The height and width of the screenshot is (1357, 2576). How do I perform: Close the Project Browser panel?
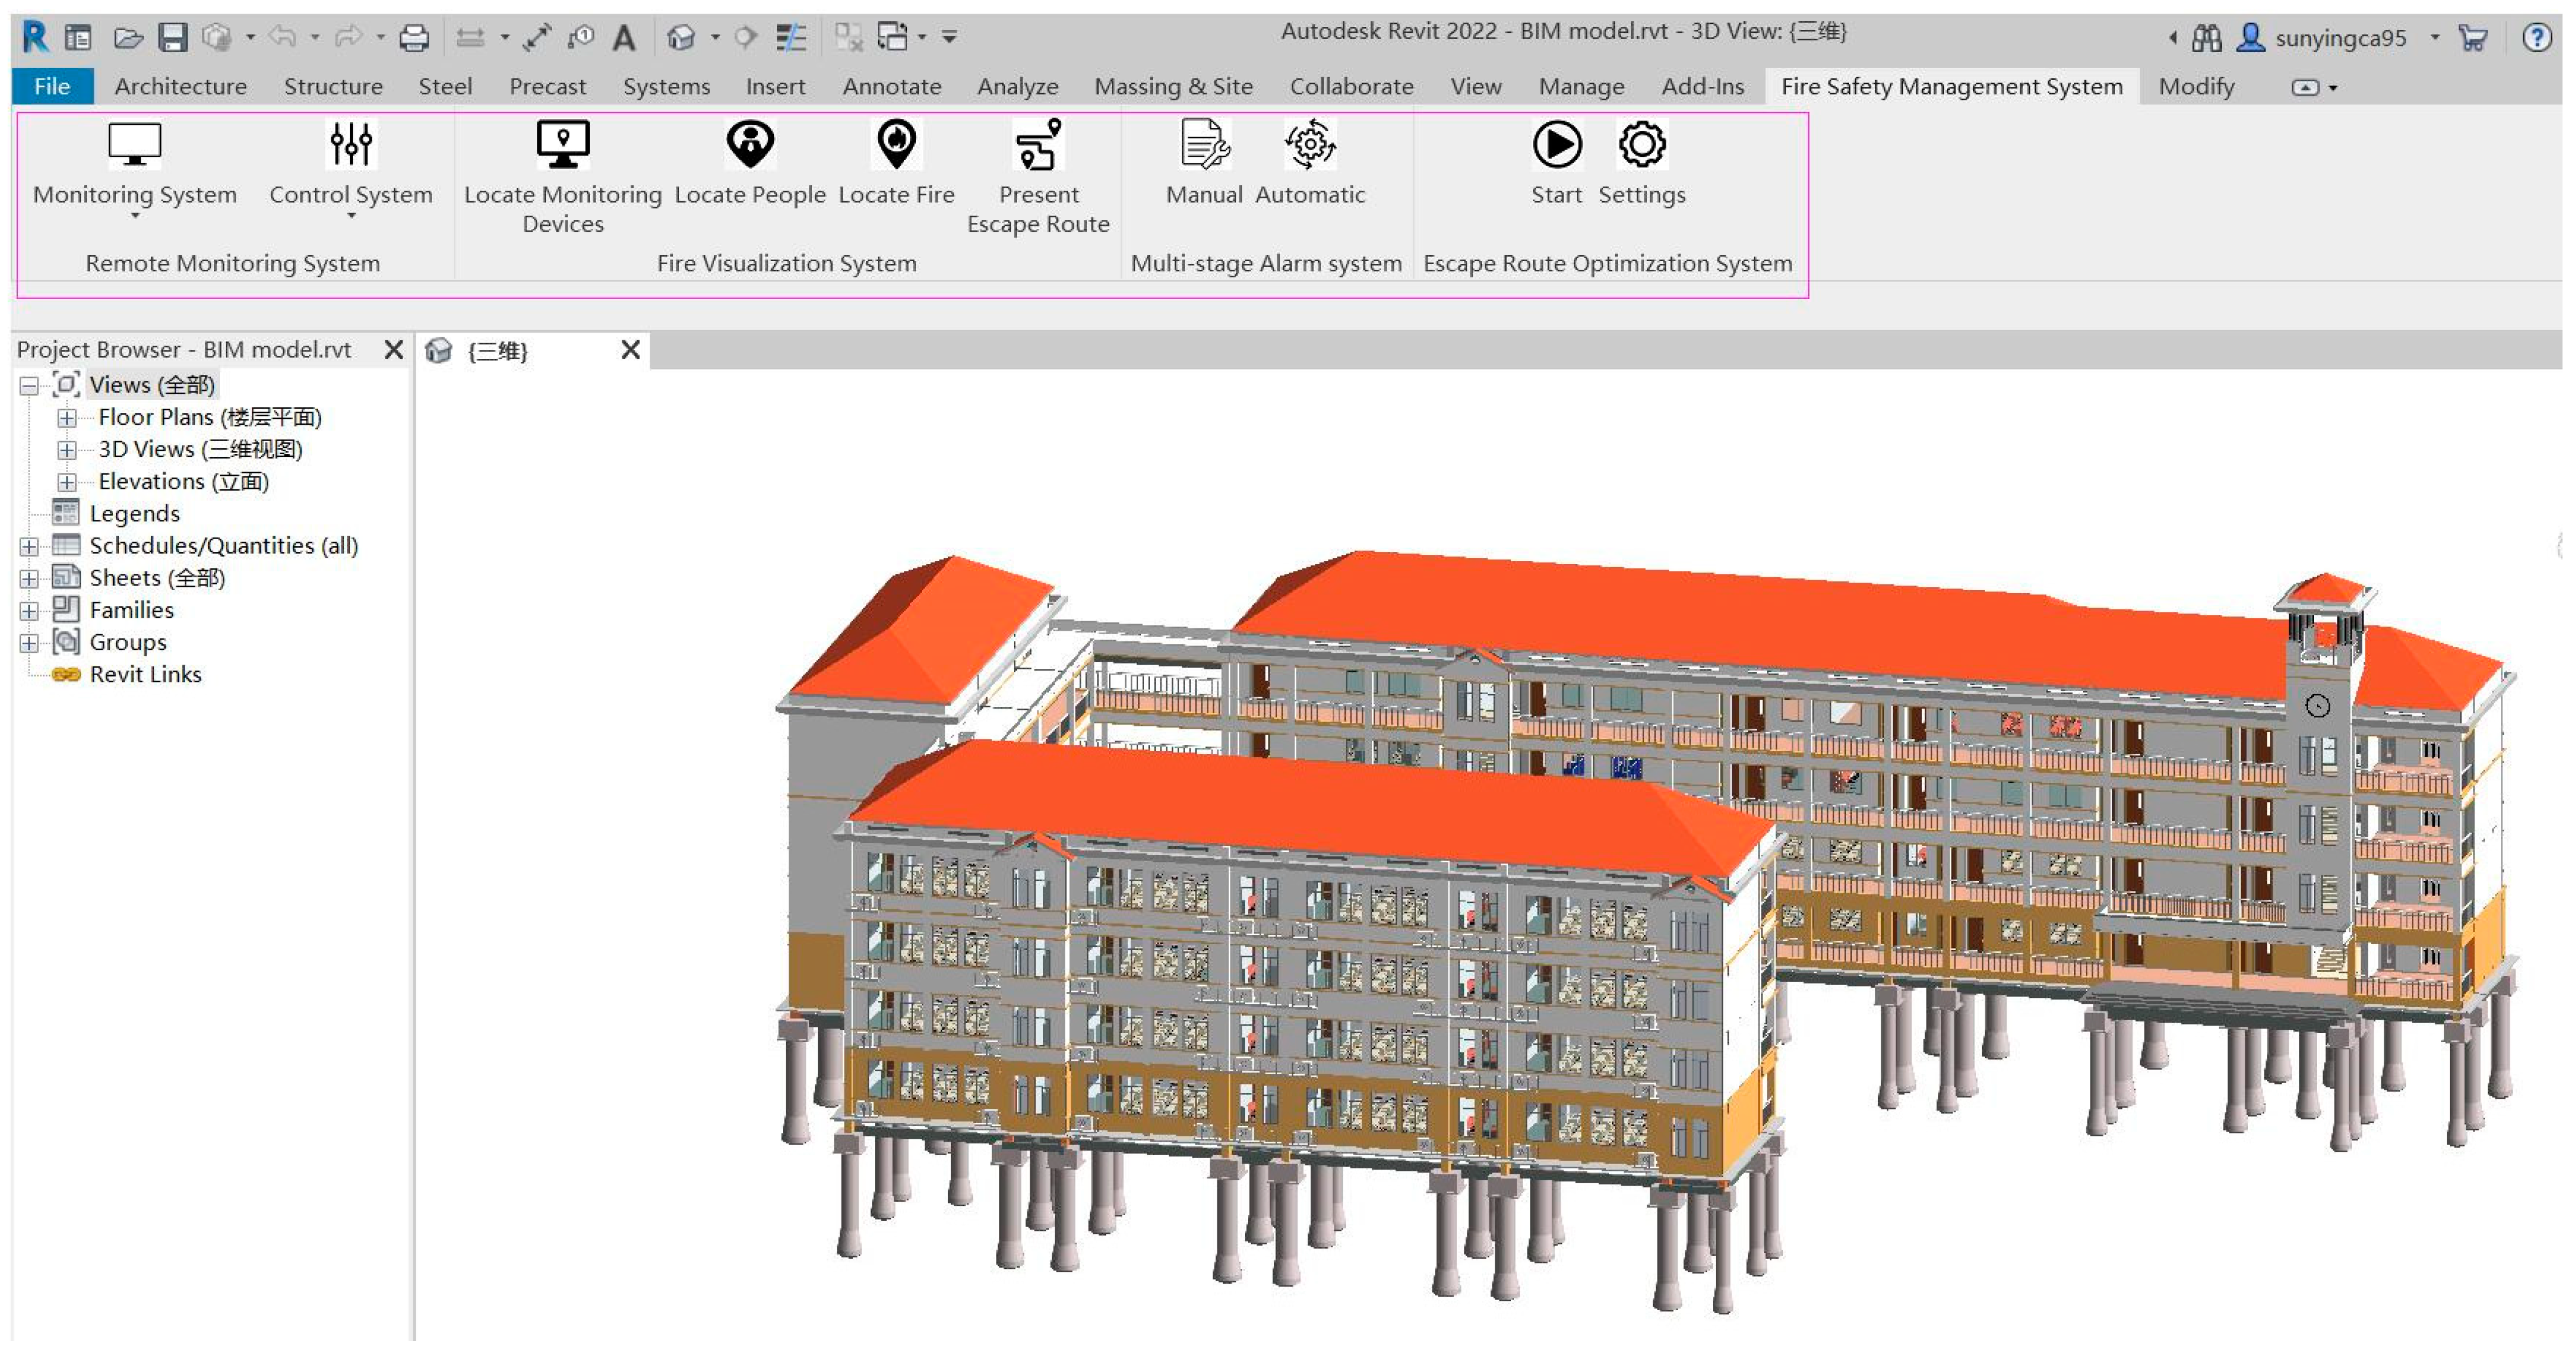pos(393,349)
